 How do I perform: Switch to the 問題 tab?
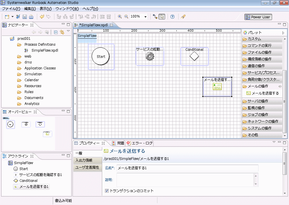pos(119,143)
